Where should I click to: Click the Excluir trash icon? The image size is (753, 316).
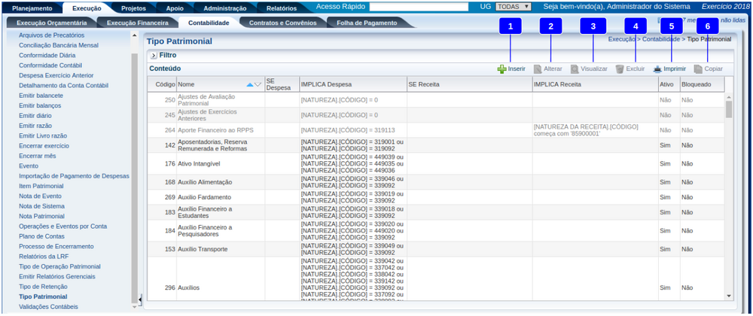(x=620, y=68)
